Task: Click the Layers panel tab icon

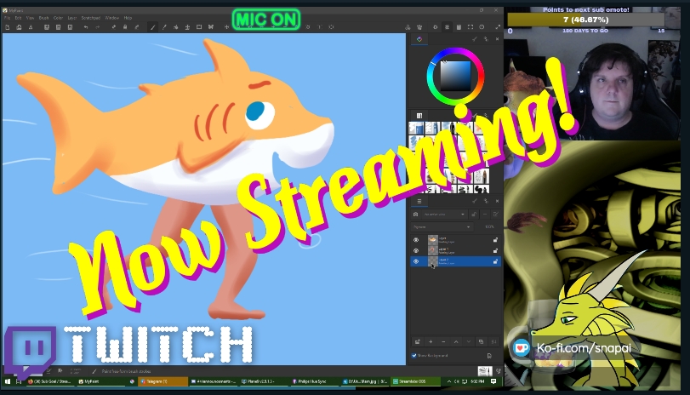Action: pyautogui.click(x=419, y=201)
